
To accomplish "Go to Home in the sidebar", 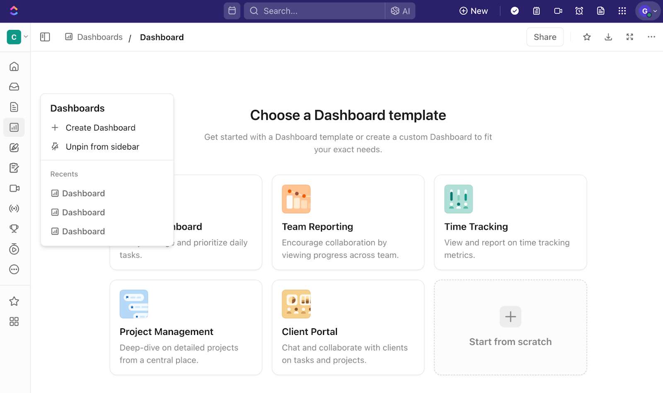I will coord(14,66).
